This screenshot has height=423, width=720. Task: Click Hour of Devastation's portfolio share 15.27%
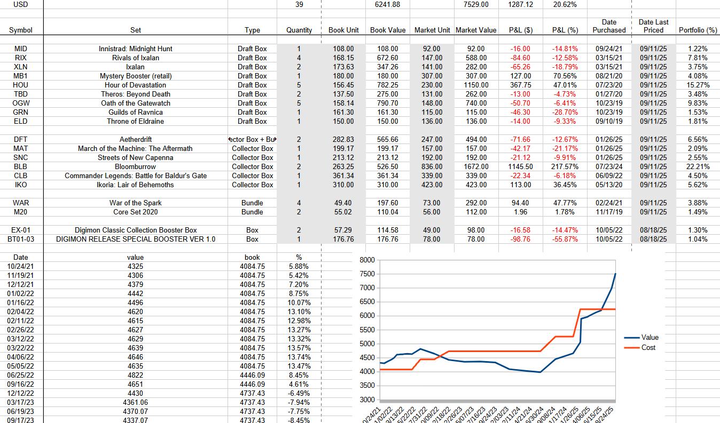[x=698, y=85]
